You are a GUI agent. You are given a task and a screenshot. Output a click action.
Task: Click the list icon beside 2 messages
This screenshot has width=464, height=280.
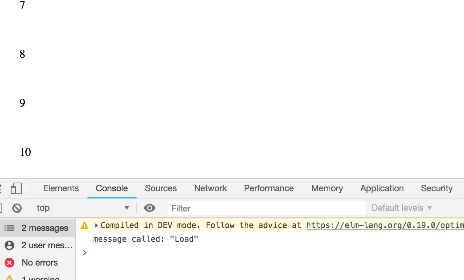click(x=9, y=228)
